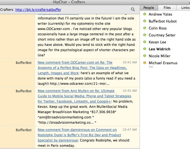Open the bit.ly/craftersatbuffer topic link

tap(38, 10)
